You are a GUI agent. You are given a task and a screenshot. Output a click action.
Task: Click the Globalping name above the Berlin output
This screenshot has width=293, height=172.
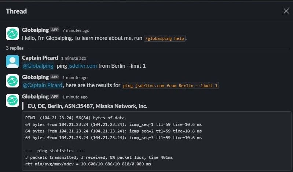[35, 97]
